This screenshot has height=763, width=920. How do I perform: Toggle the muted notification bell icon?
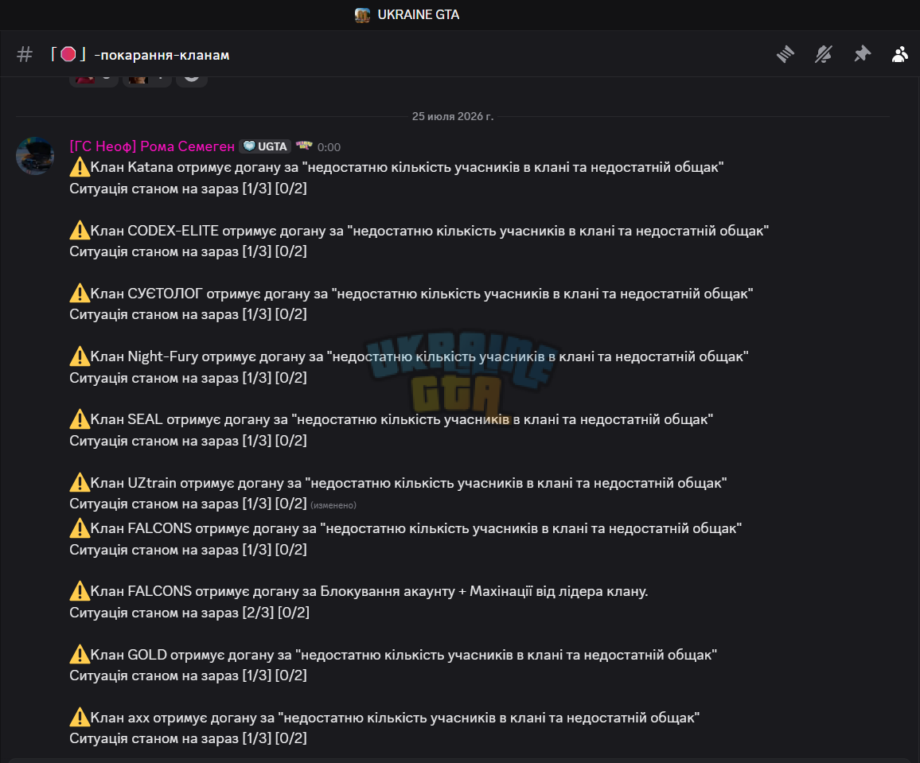823,55
